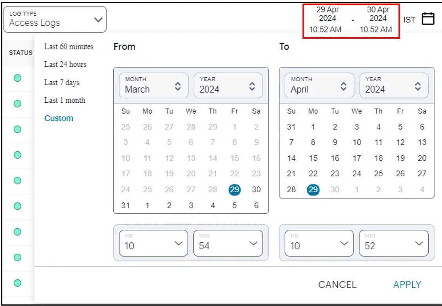The height and width of the screenshot is (306, 442).
Task: Click the calendar icon next to IST
Action: [428, 19]
